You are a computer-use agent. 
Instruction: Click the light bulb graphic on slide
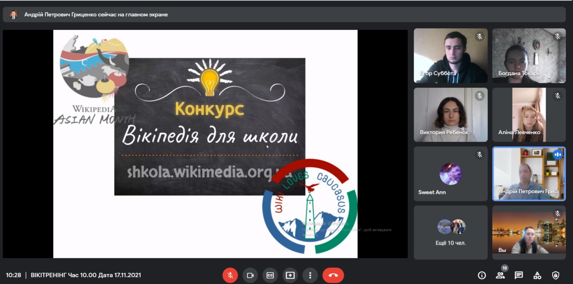click(x=210, y=78)
